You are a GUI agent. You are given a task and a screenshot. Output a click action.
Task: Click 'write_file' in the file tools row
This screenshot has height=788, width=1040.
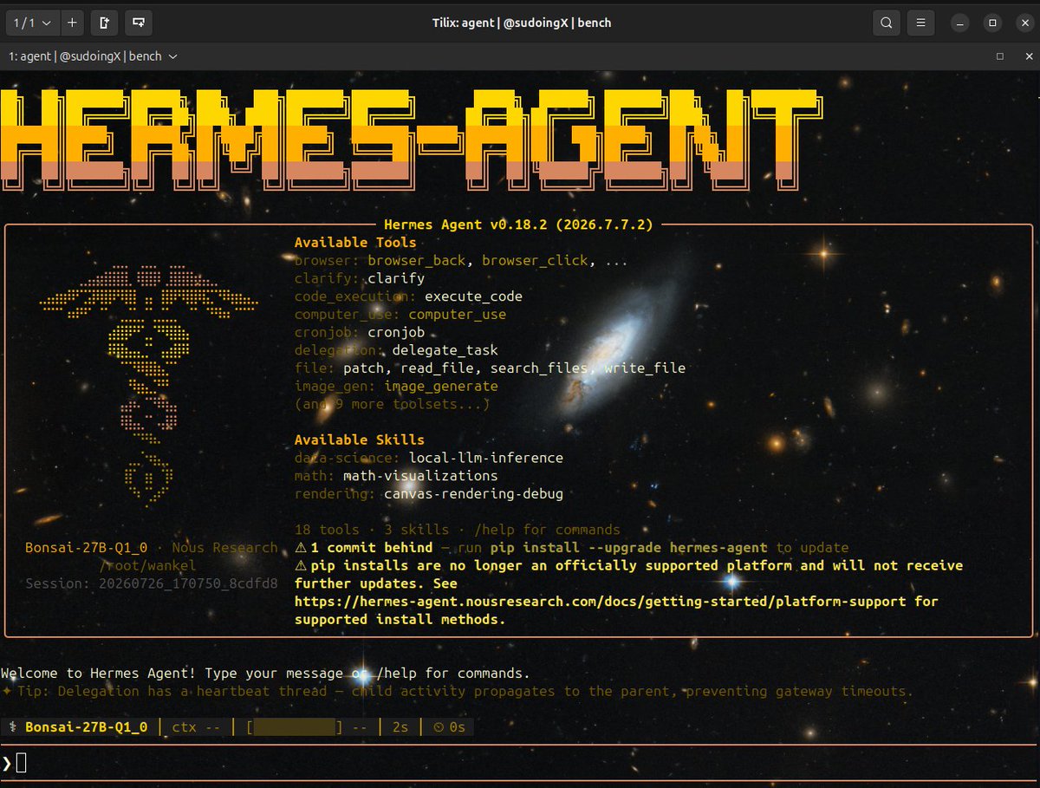tap(645, 368)
